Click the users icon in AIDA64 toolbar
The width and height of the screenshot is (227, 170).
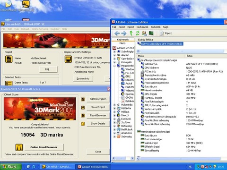[144, 33]
